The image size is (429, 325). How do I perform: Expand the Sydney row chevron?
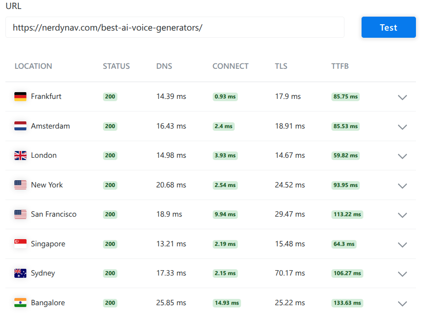click(x=402, y=274)
